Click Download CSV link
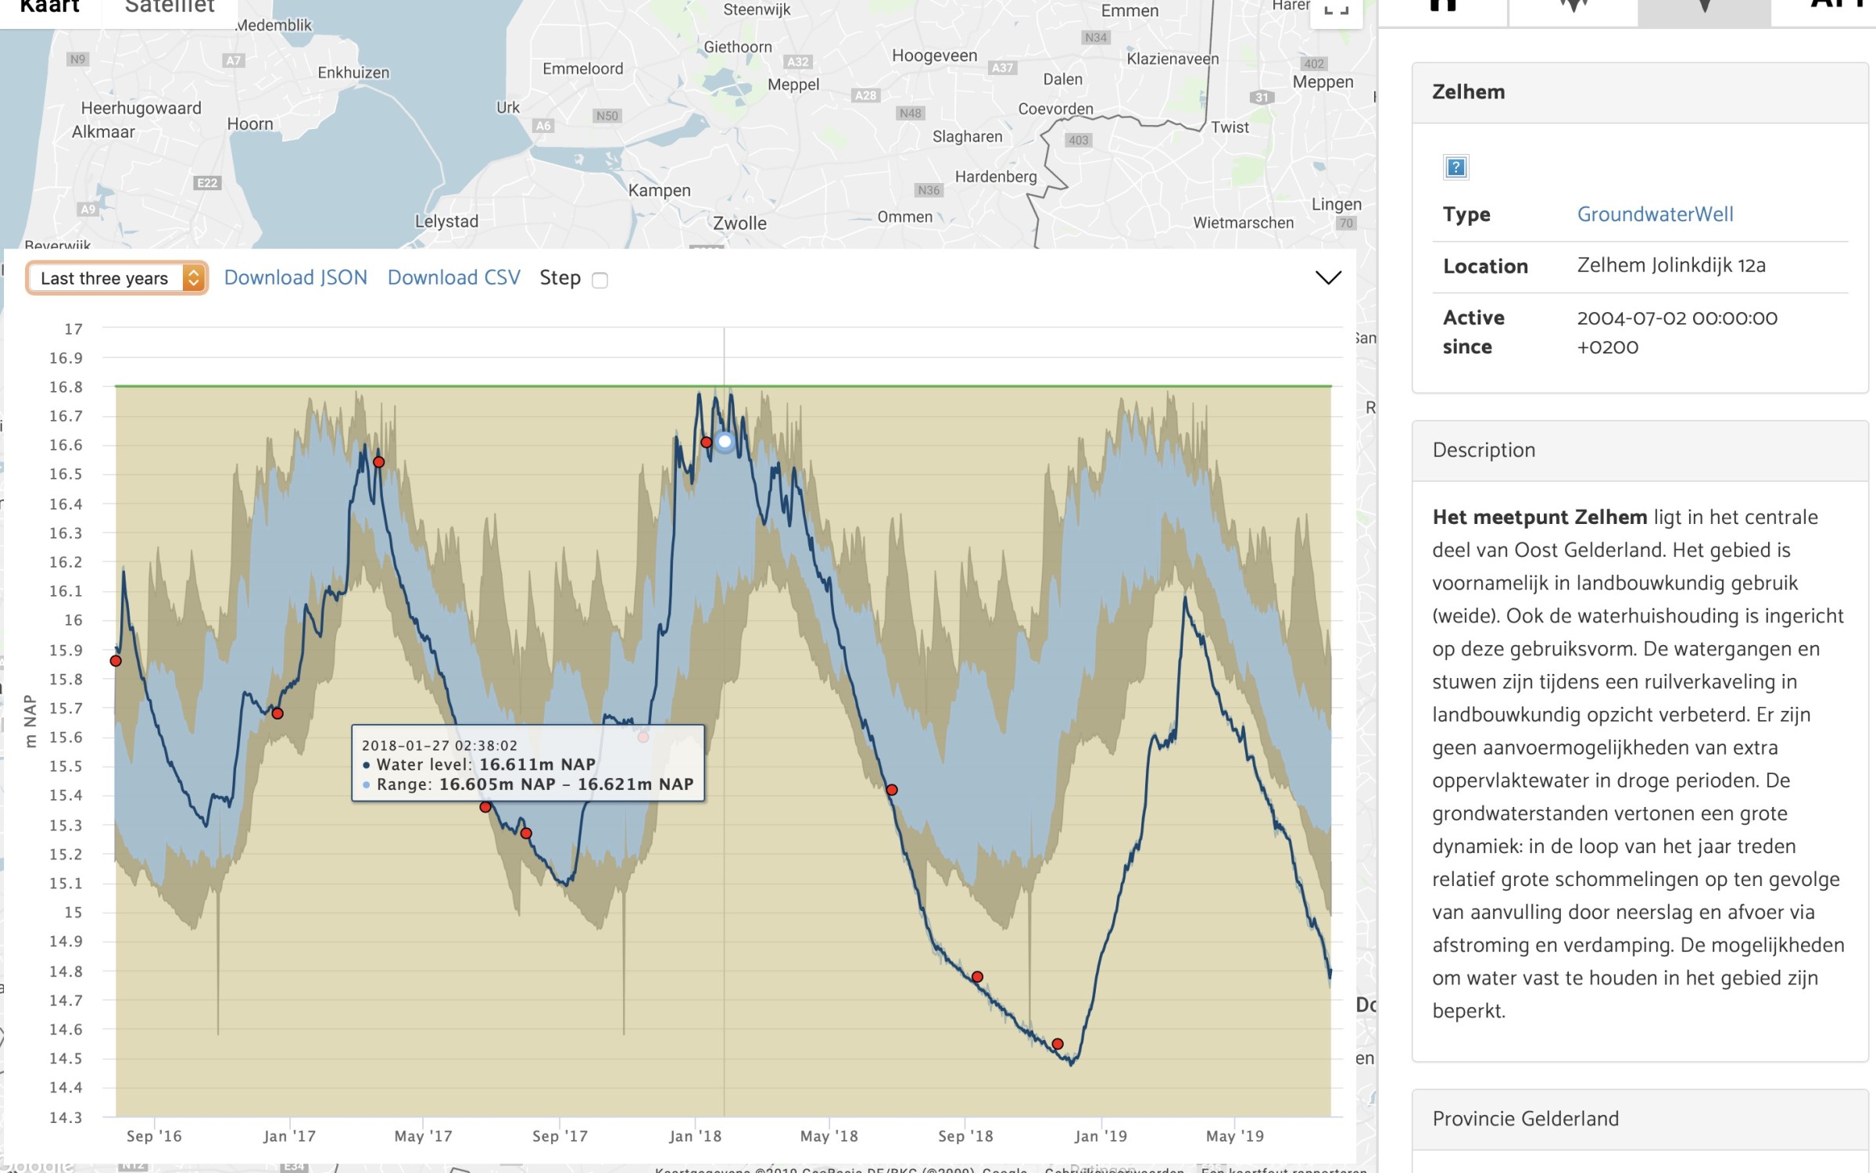This screenshot has height=1173, width=1876. 453,278
